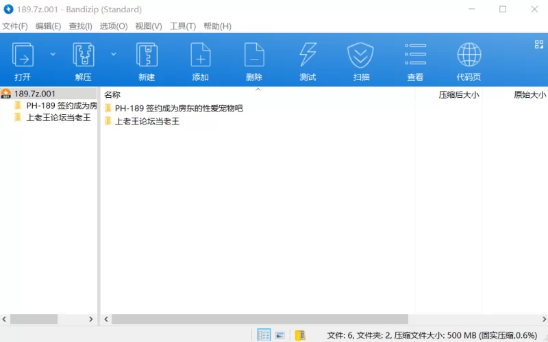The width and height of the screenshot is (548, 342).
Task: Close the Bandizip window
Action: pyautogui.click(x=534, y=10)
